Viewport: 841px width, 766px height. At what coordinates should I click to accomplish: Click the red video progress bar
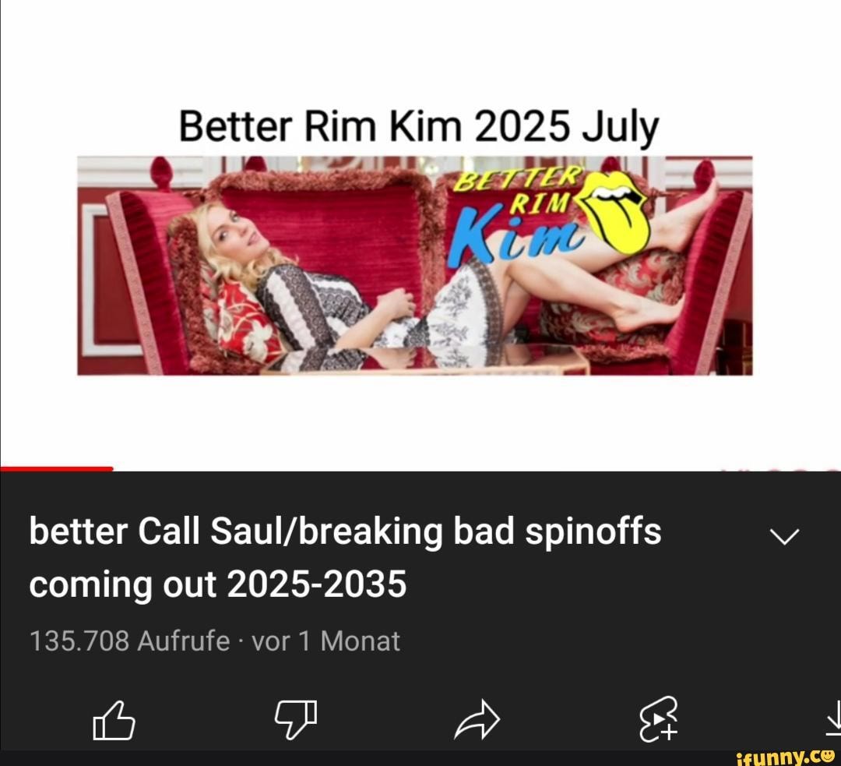coord(56,469)
